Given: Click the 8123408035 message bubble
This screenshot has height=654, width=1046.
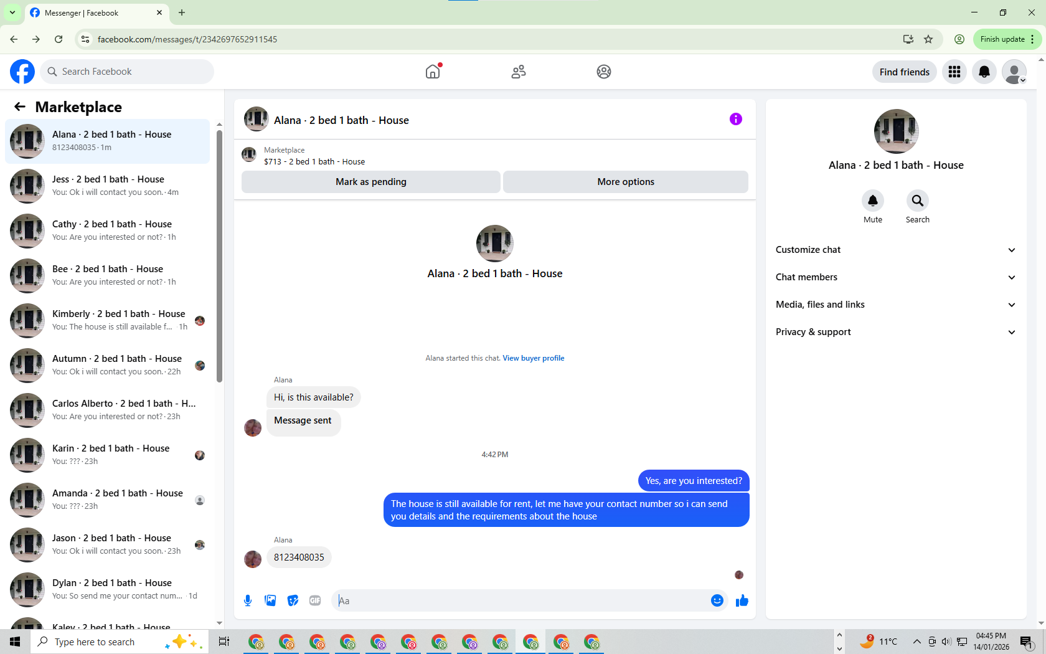Looking at the screenshot, I should pyautogui.click(x=299, y=557).
